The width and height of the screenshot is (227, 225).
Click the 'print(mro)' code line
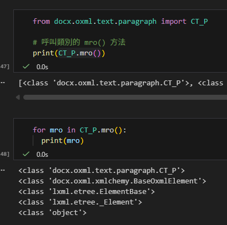pyautogui.click(x=63, y=141)
